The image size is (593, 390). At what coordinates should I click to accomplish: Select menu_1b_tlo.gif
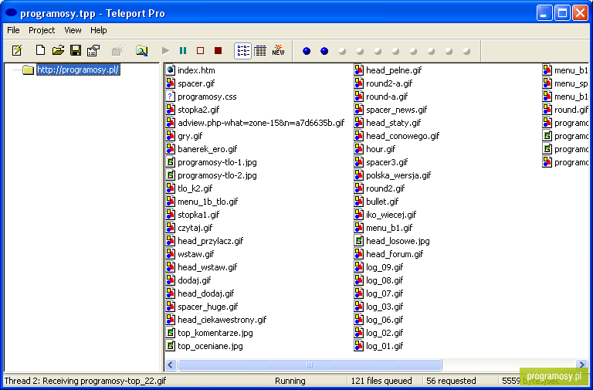[x=208, y=202]
